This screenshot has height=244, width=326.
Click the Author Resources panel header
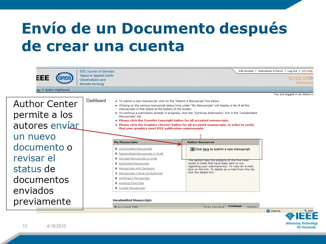tap(223, 142)
